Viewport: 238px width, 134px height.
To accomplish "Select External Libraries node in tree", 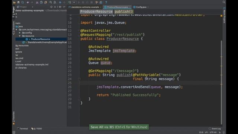I will [21, 68].
